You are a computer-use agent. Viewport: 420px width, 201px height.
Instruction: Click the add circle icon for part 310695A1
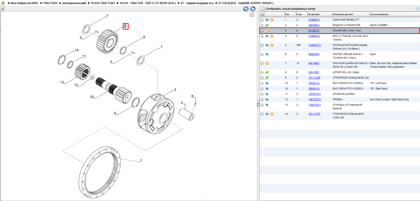[x=262, y=20]
